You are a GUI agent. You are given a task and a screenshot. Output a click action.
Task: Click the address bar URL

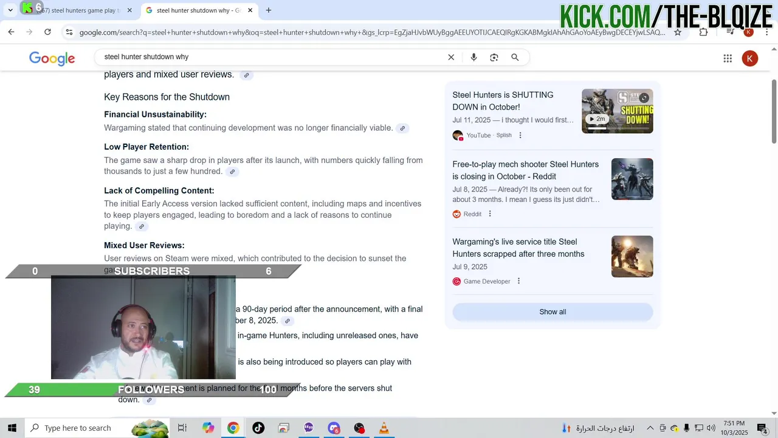(372, 32)
